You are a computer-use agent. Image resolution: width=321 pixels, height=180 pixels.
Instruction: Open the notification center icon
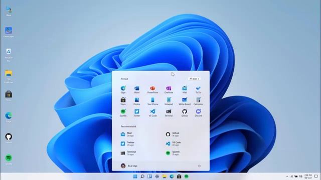point(316,176)
